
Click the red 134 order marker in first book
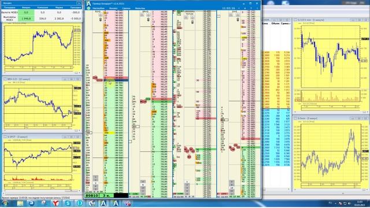point(95,77)
